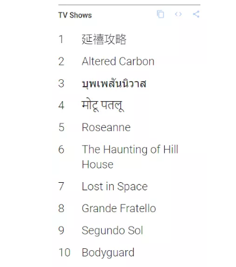Viewport: 236px width, 267px height.
Task: Open the Roseanne entry
Action: click(x=106, y=127)
